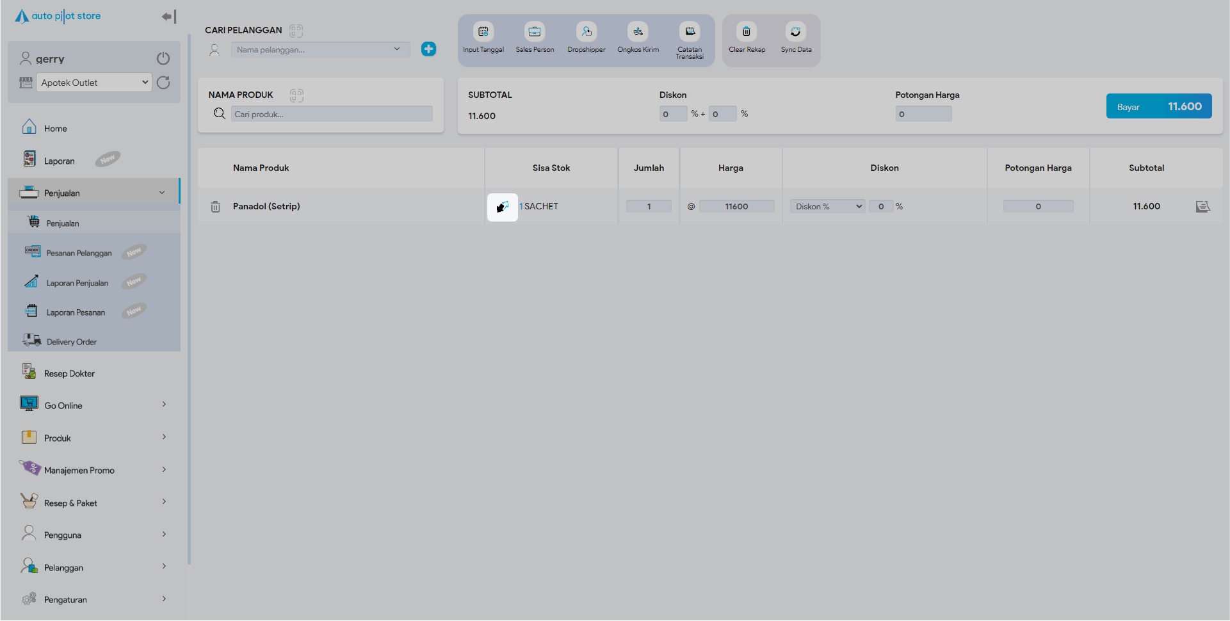Click the Clear Rekap trash icon
Image resolution: width=1230 pixels, height=621 pixels.
pos(746,32)
